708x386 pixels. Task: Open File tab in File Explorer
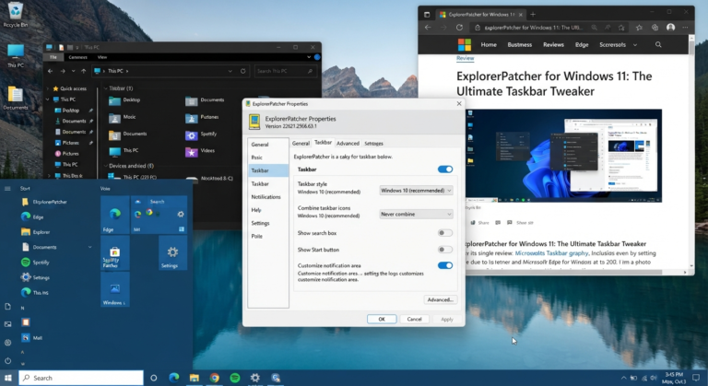[x=53, y=57]
